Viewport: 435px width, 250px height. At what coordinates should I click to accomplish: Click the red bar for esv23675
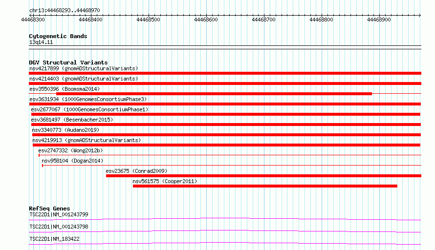tap(263, 176)
